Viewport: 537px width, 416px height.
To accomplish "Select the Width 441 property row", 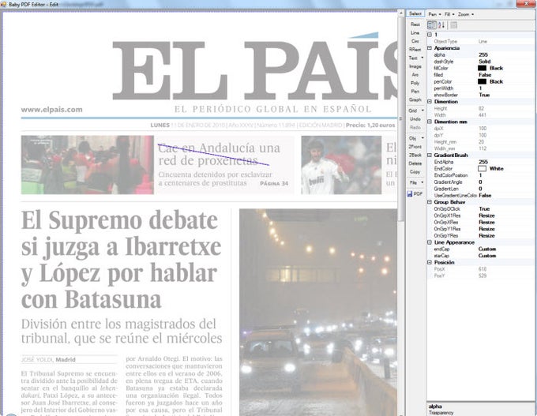I will pyautogui.click(x=481, y=115).
